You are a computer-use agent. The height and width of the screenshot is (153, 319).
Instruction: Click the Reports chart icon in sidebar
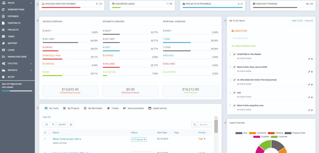click(3, 70)
